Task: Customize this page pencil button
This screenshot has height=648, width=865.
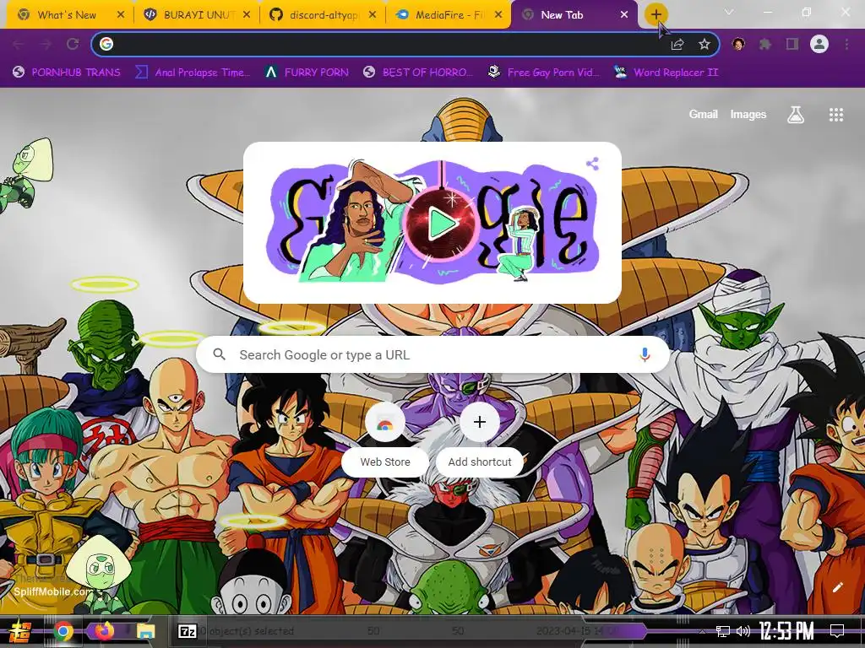Action: pyautogui.click(x=837, y=587)
